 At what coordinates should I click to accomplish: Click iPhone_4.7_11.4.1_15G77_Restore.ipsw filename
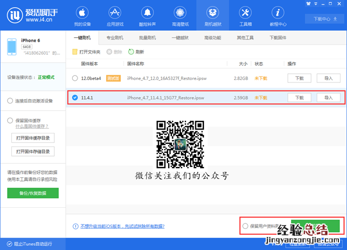pyautogui.click(x=165, y=98)
